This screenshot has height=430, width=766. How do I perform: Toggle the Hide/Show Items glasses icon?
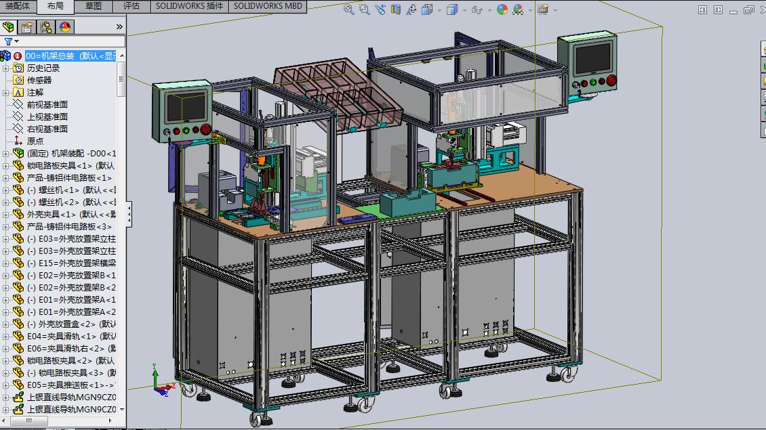coord(477,9)
